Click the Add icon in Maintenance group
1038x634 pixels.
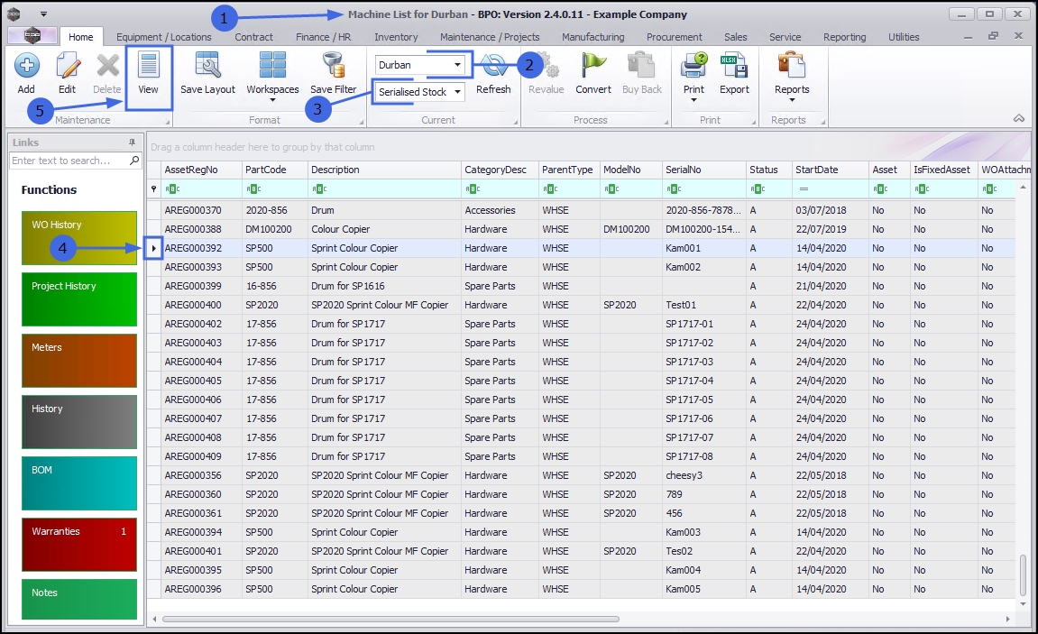click(26, 67)
